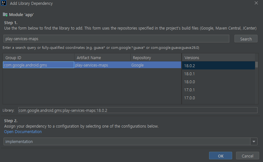263x162 pixels.
Task: Sort by the Group ID column header
Action: (x=39, y=58)
